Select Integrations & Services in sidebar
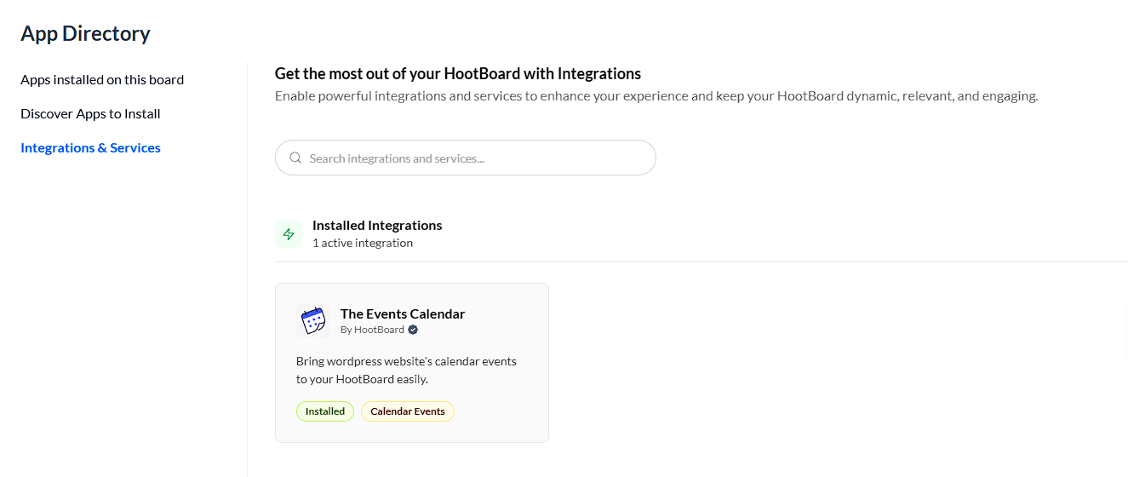 tap(90, 148)
